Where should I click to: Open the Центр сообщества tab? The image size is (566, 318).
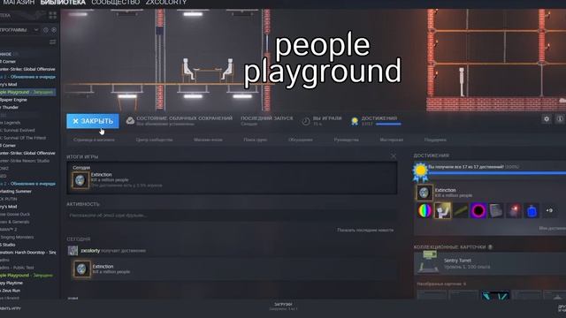tap(154, 140)
